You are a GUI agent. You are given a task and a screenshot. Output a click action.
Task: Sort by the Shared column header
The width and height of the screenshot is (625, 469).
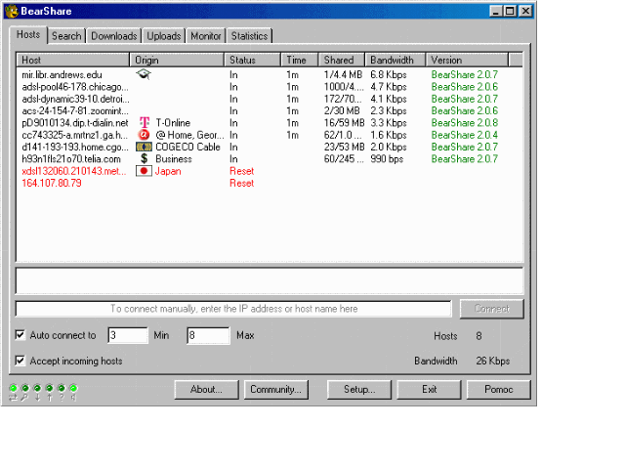(x=342, y=60)
